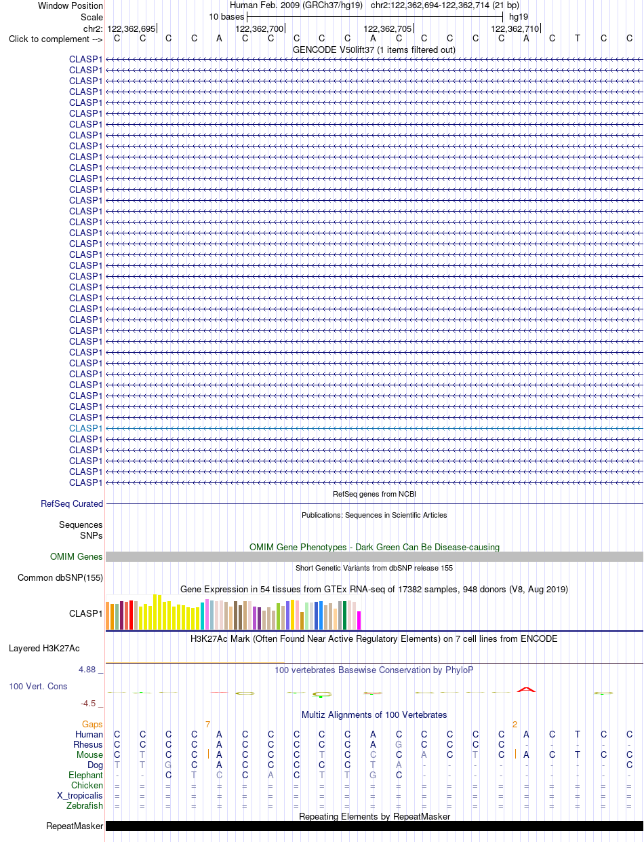Click the magenta bar ending the GTEx chart

[359, 620]
